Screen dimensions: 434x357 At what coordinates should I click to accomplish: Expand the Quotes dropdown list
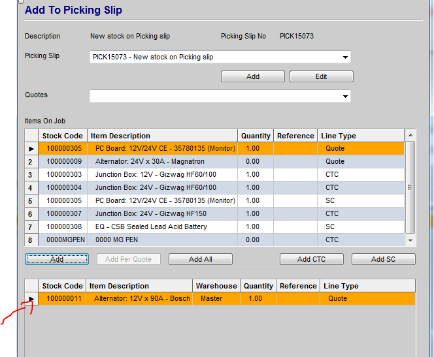[x=344, y=97]
